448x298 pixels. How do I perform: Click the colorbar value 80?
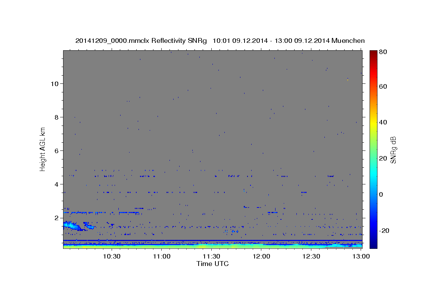coord(383,52)
